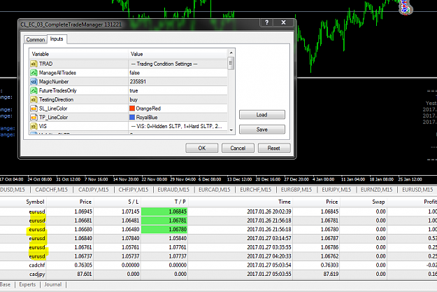
Task: Select the SL_LineColor color type icon
Action: coord(34,109)
